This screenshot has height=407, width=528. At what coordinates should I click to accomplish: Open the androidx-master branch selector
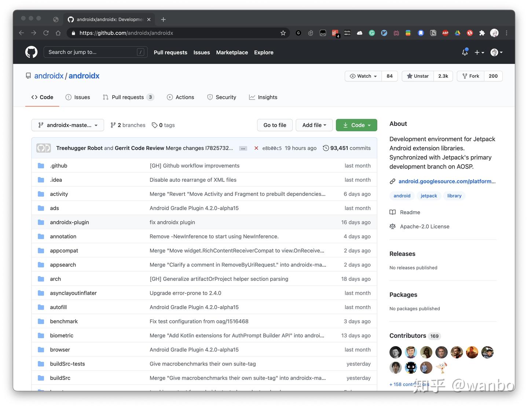[68, 125]
